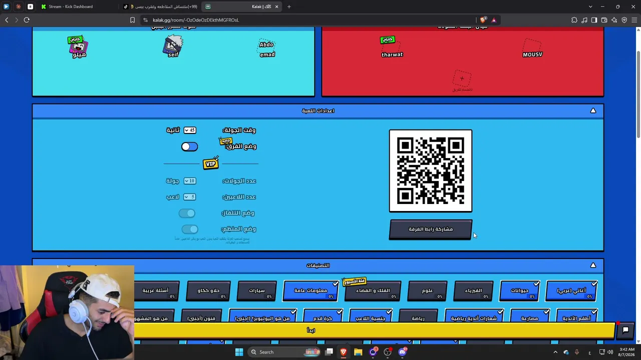This screenshot has height=360, width=641.
Task: Go back with the browser back arrow
Action: point(7,20)
